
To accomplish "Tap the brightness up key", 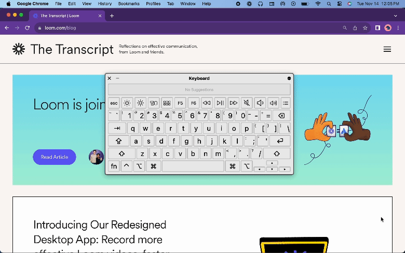I will (x=140, y=103).
